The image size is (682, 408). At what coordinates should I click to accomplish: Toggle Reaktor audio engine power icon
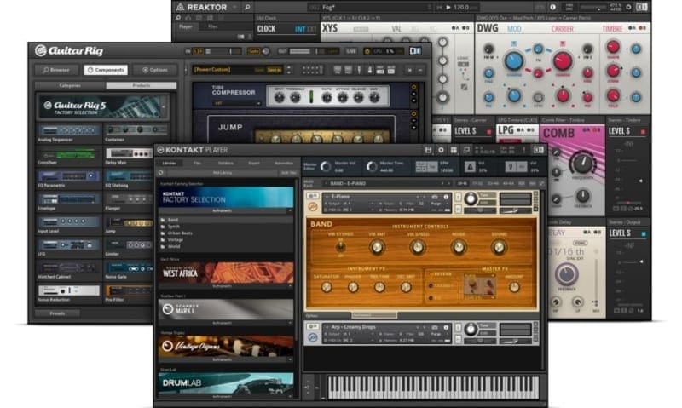click(628, 7)
